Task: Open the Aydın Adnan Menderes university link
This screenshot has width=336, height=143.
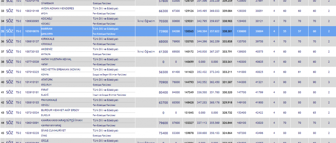Action: tap(57, 8)
